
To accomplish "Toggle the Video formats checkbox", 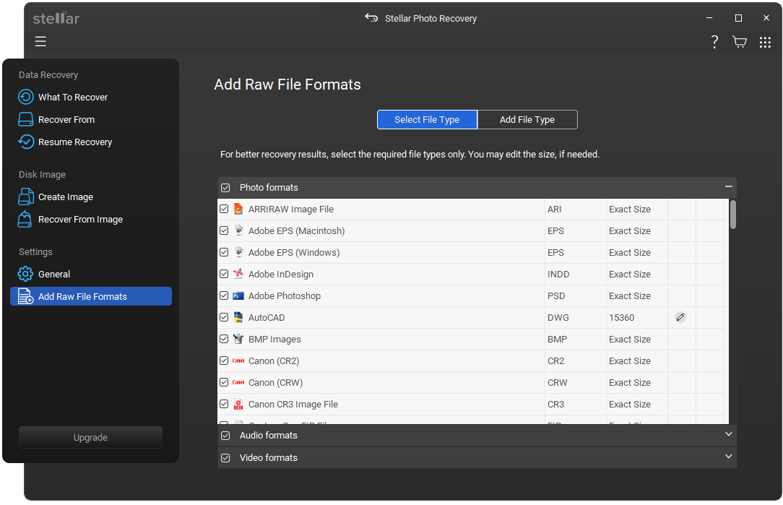I will pos(225,458).
